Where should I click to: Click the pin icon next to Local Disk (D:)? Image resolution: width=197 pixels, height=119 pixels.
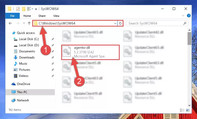(53, 45)
